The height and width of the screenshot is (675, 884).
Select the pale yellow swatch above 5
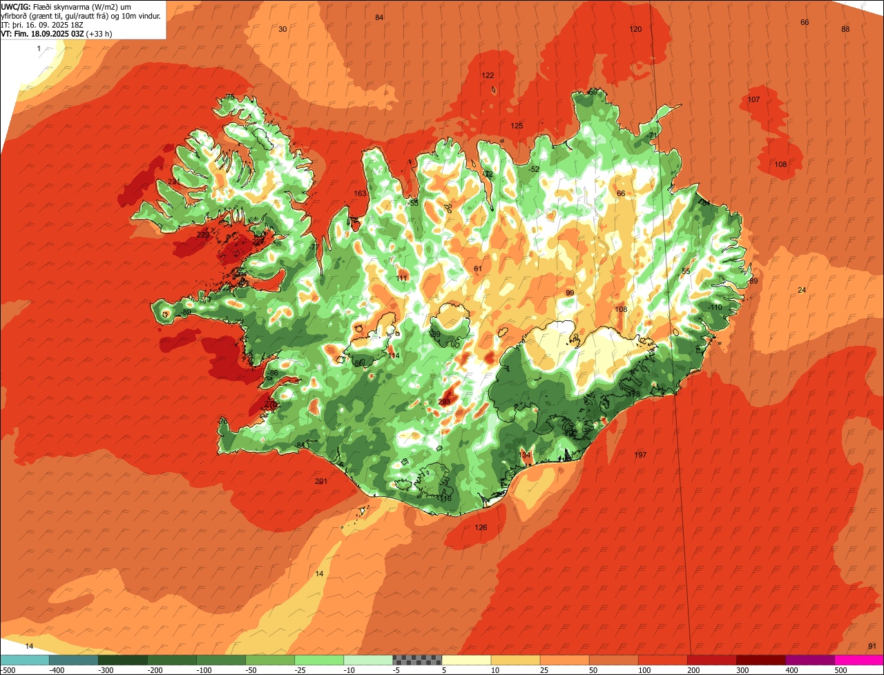point(466,660)
